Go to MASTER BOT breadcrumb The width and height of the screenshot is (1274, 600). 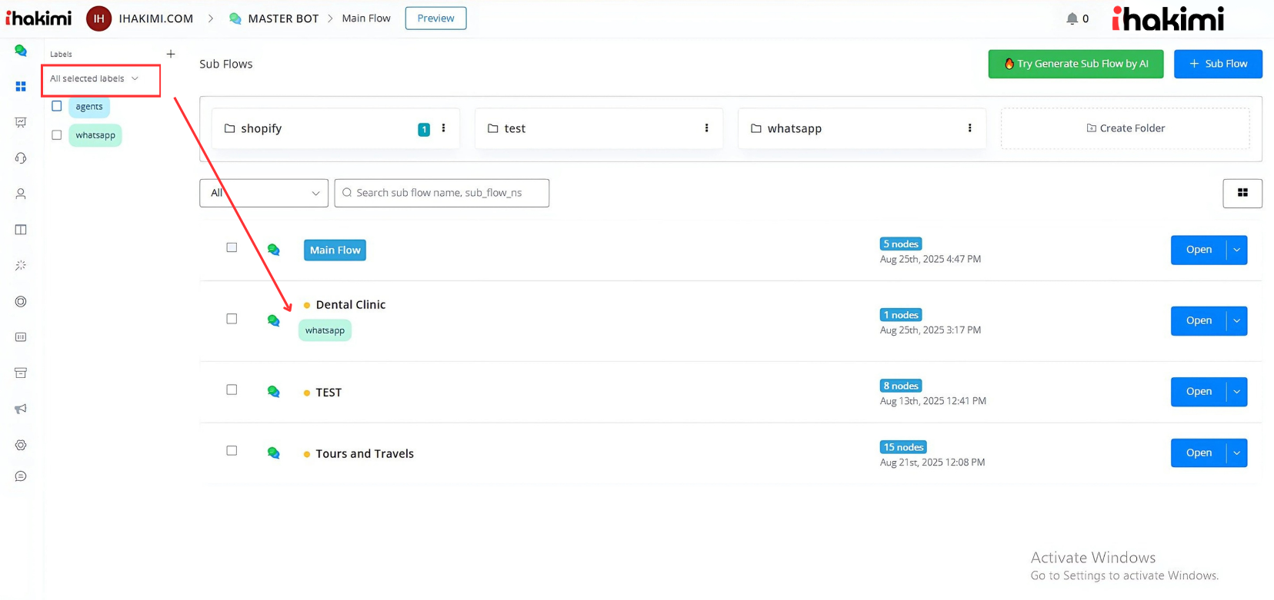[282, 18]
